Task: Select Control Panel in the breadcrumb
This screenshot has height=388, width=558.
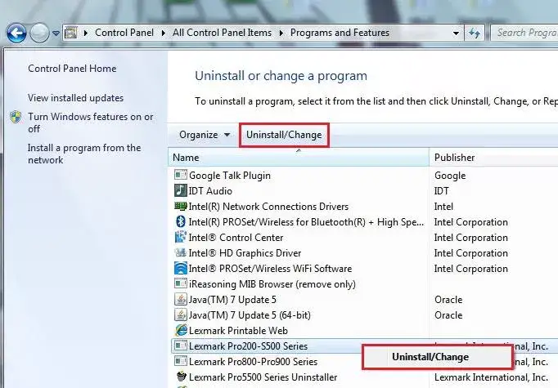Action: 124,33
